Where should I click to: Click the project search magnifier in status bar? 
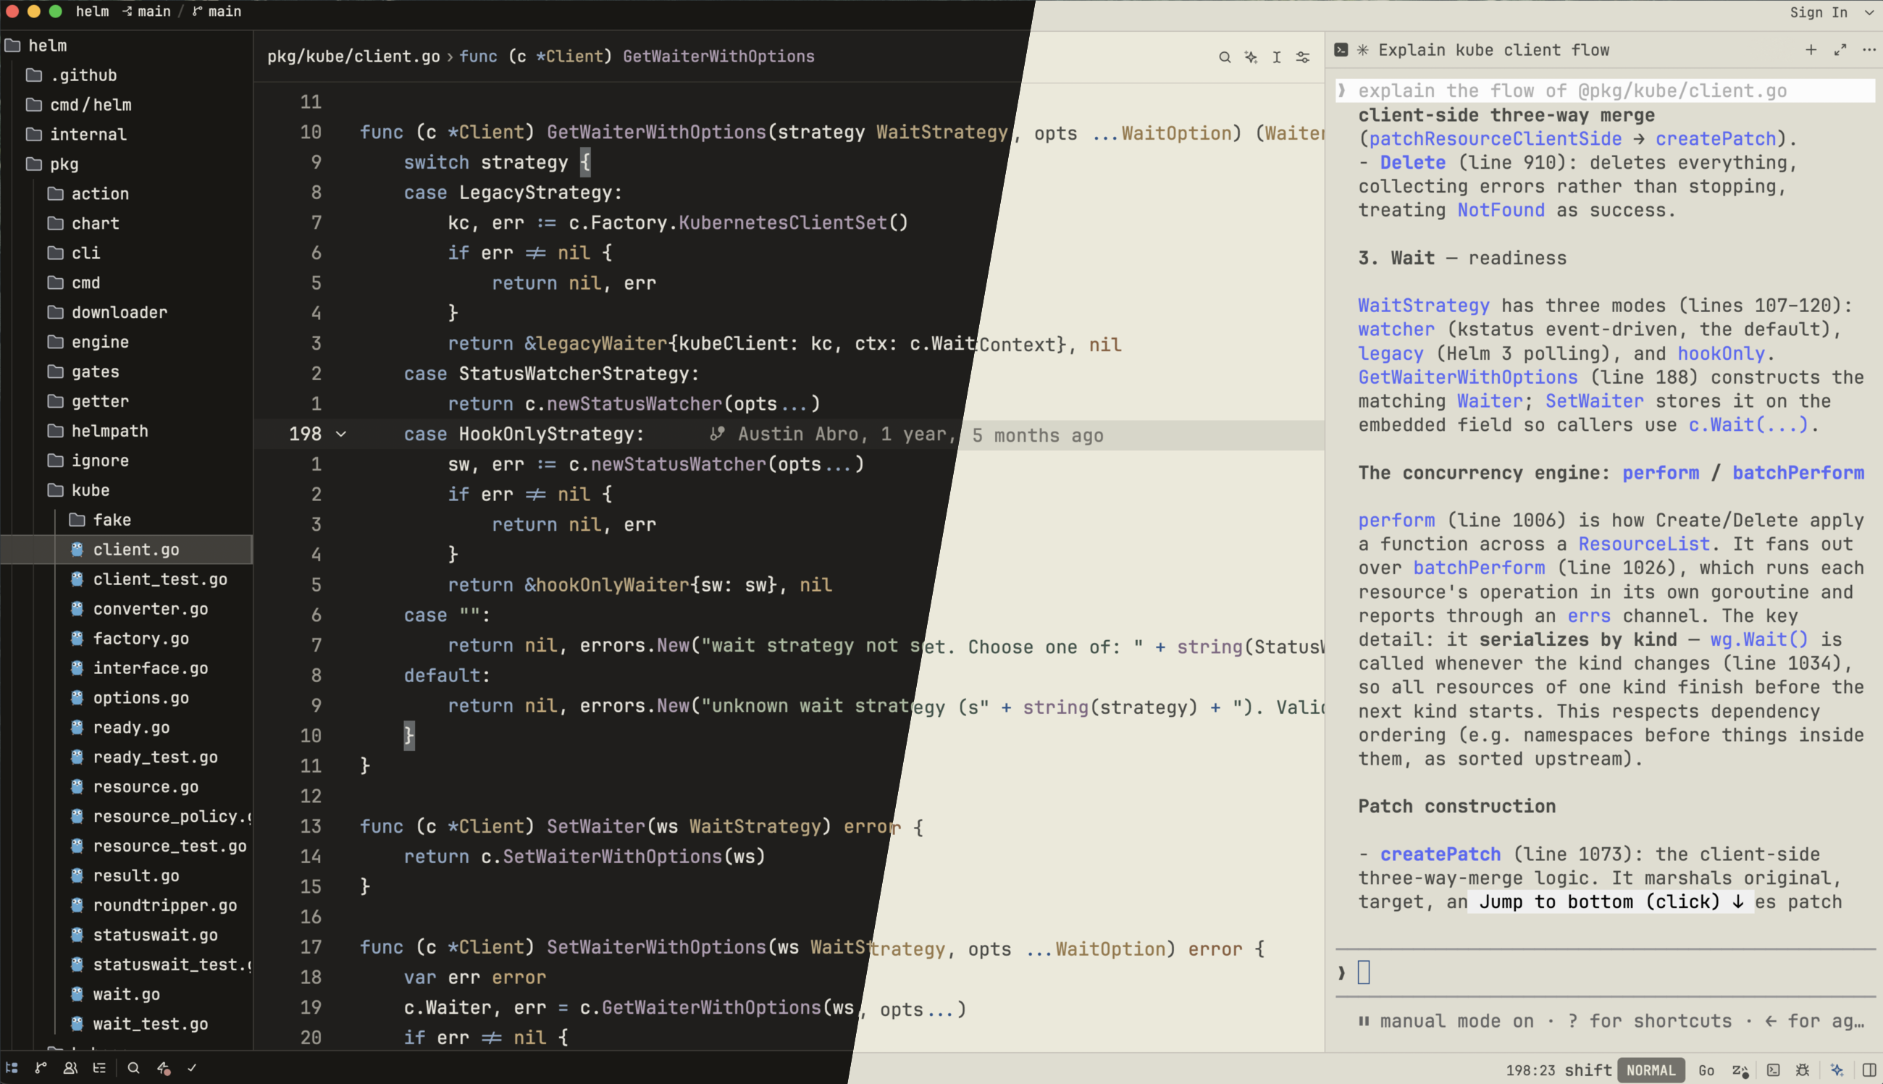click(133, 1067)
